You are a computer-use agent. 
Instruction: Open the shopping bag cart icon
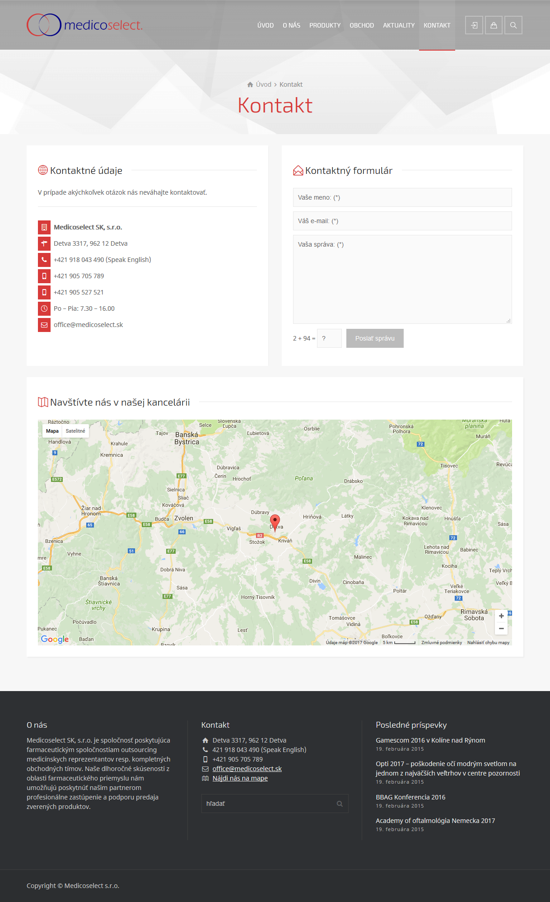tap(494, 25)
